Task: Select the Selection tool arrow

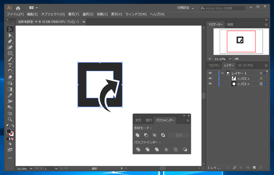Action: point(10,29)
